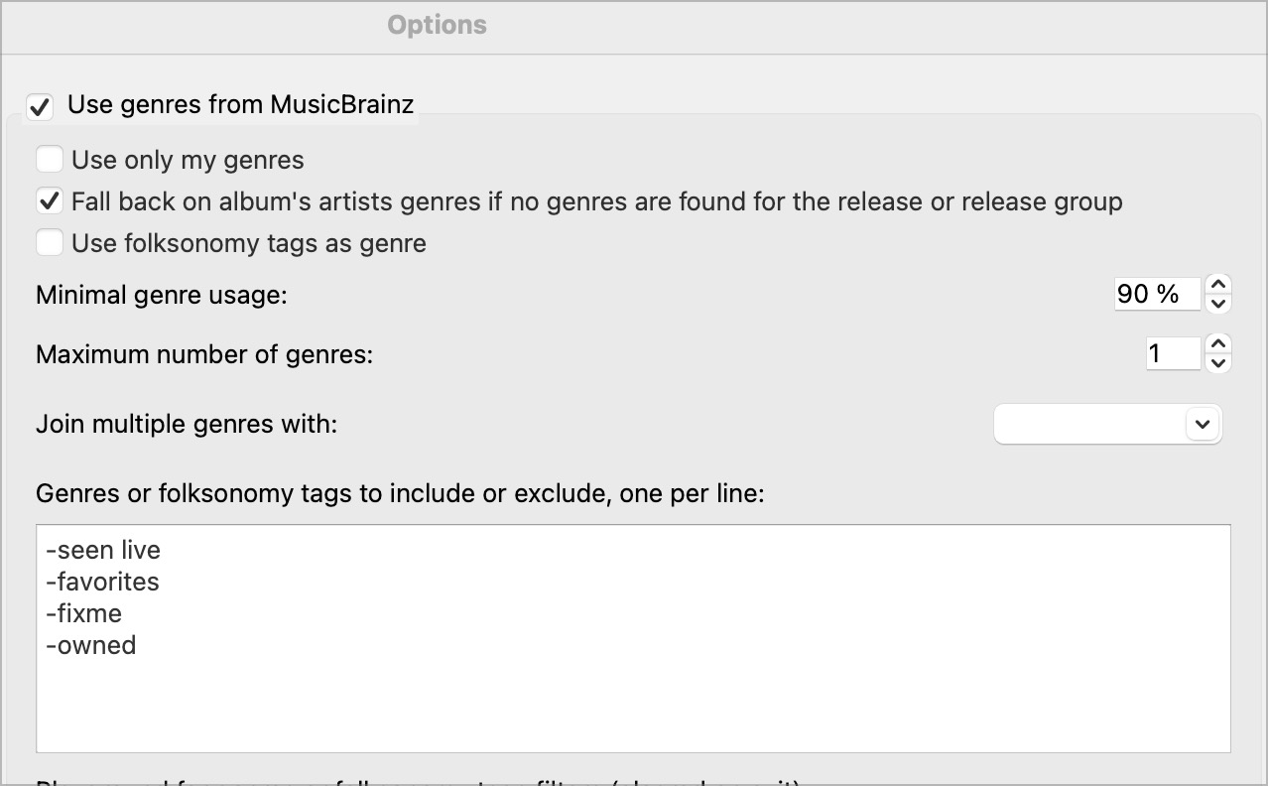Click the 'Use folksonomy tags as genre' label
This screenshot has height=786, width=1268.
[x=248, y=243]
